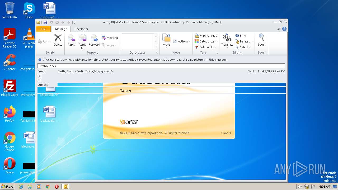Image resolution: width=338 pixels, height=190 pixels.
Task: Click the Zoom magnifier icon
Action: tap(261, 40)
